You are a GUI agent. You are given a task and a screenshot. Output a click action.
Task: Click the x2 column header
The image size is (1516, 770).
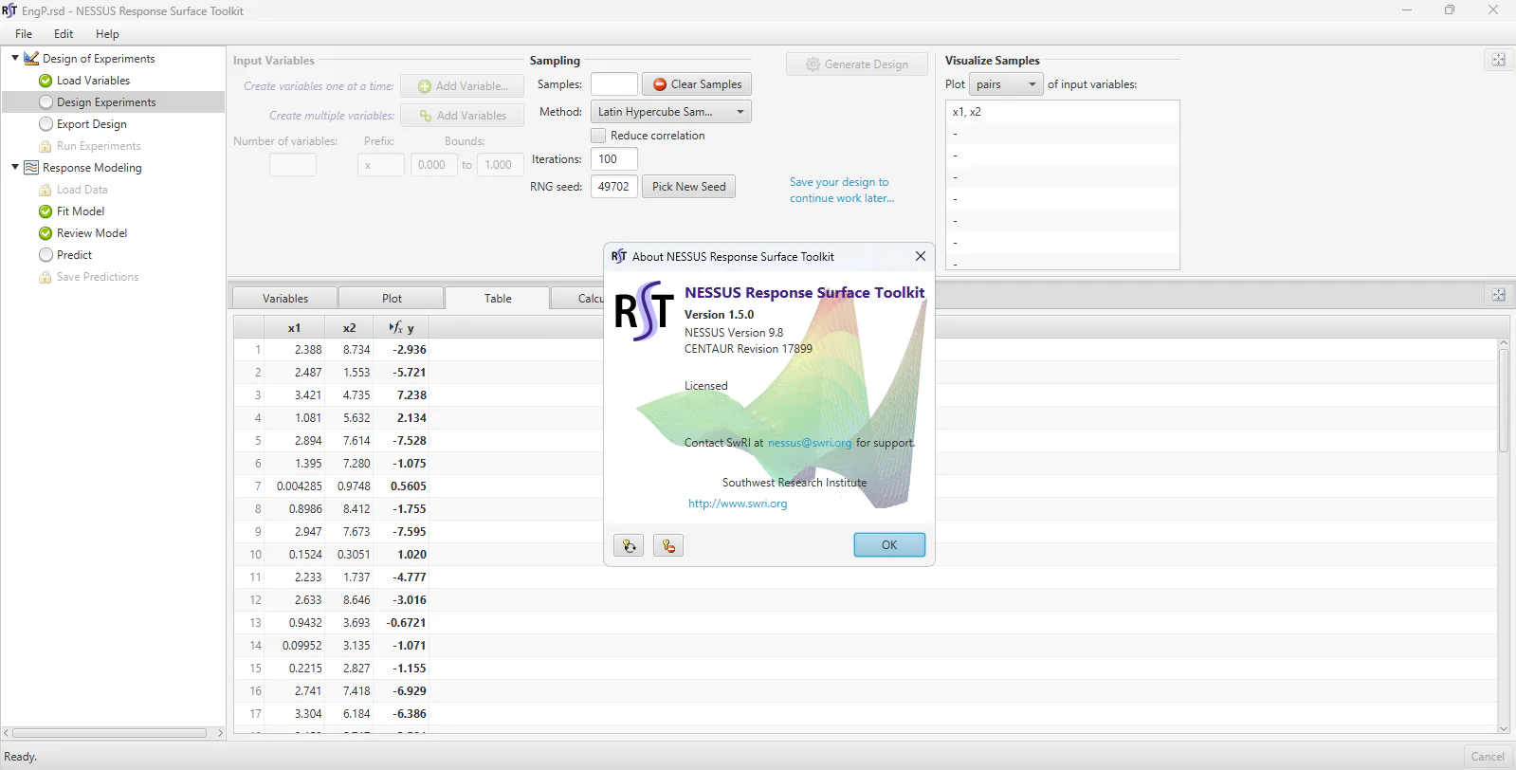[350, 327]
